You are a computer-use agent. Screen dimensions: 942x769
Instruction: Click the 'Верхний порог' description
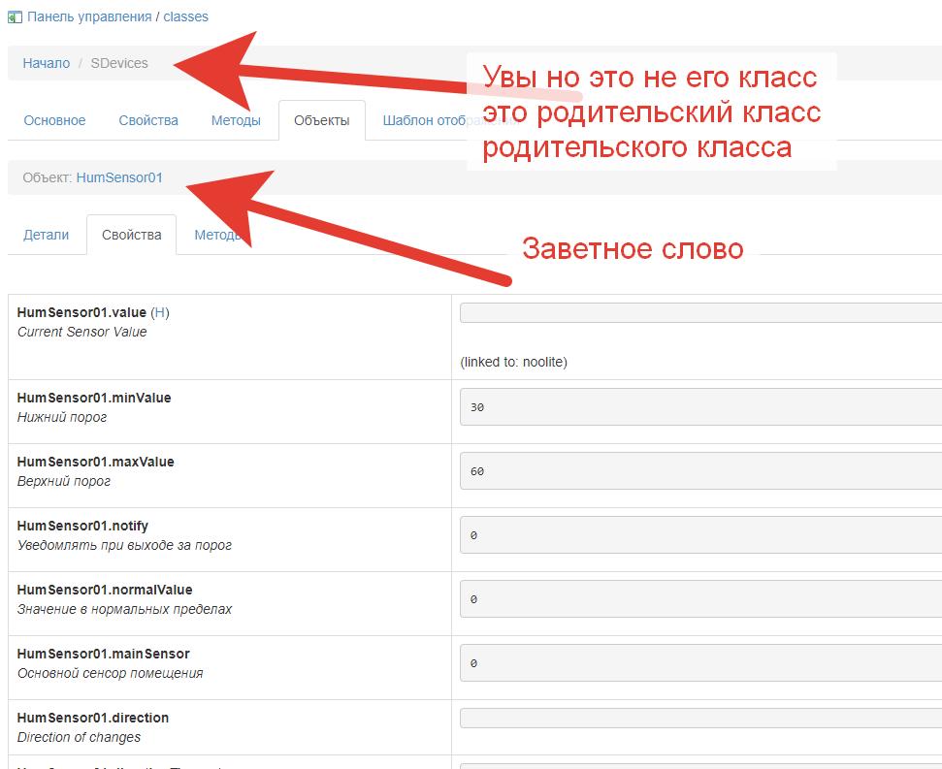point(64,481)
